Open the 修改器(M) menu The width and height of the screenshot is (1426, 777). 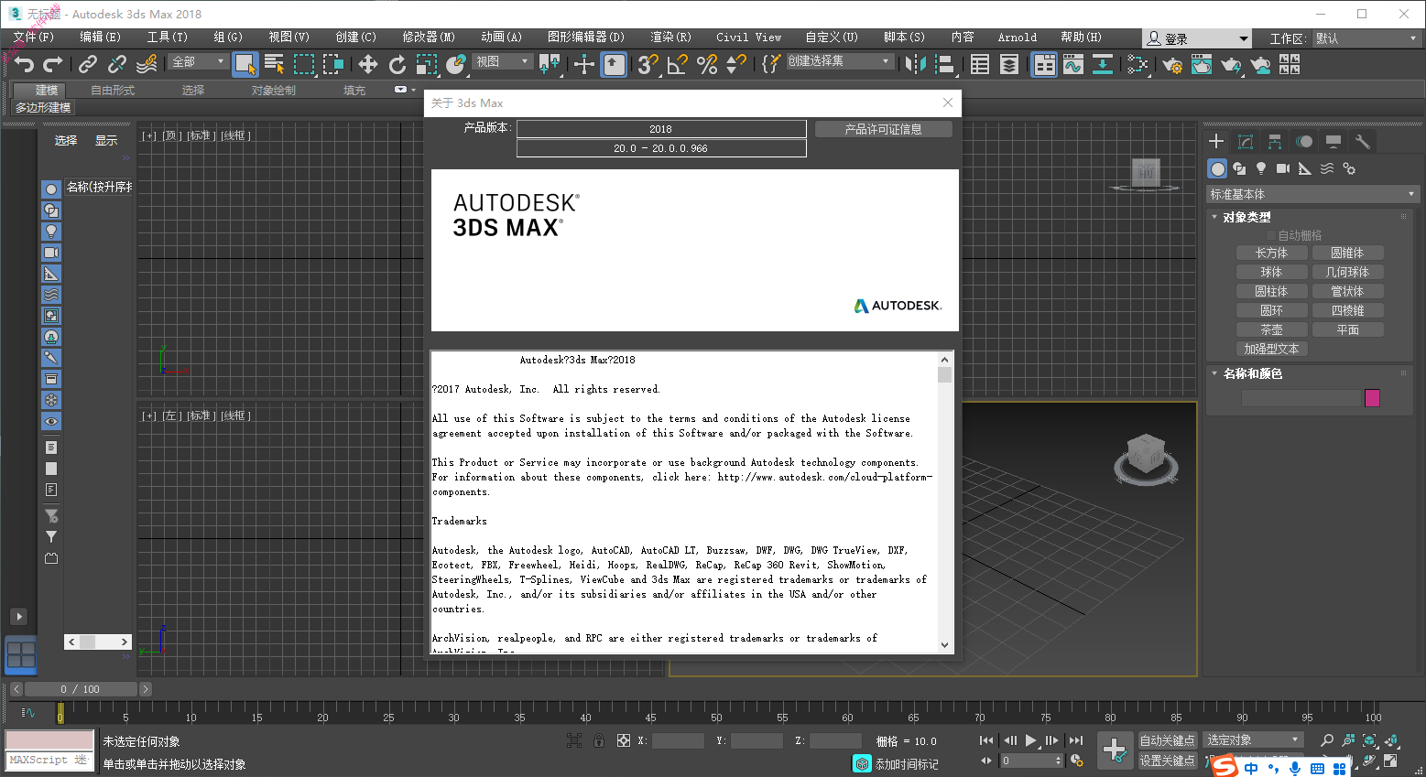pyautogui.click(x=429, y=38)
